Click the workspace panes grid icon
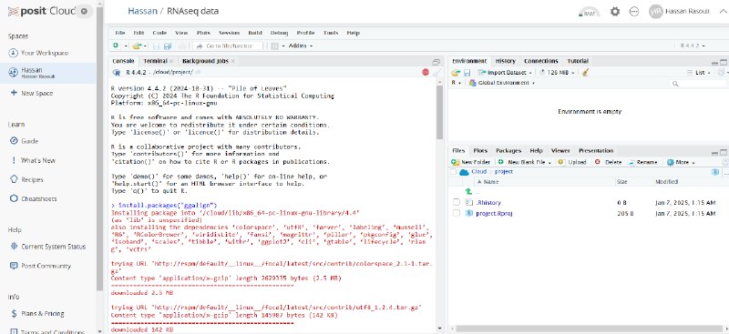This screenshot has height=334, width=729. (x=274, y=46)
